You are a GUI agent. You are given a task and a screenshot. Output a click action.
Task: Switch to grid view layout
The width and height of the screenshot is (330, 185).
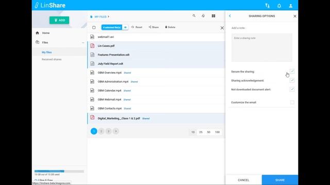pos(213,16)
